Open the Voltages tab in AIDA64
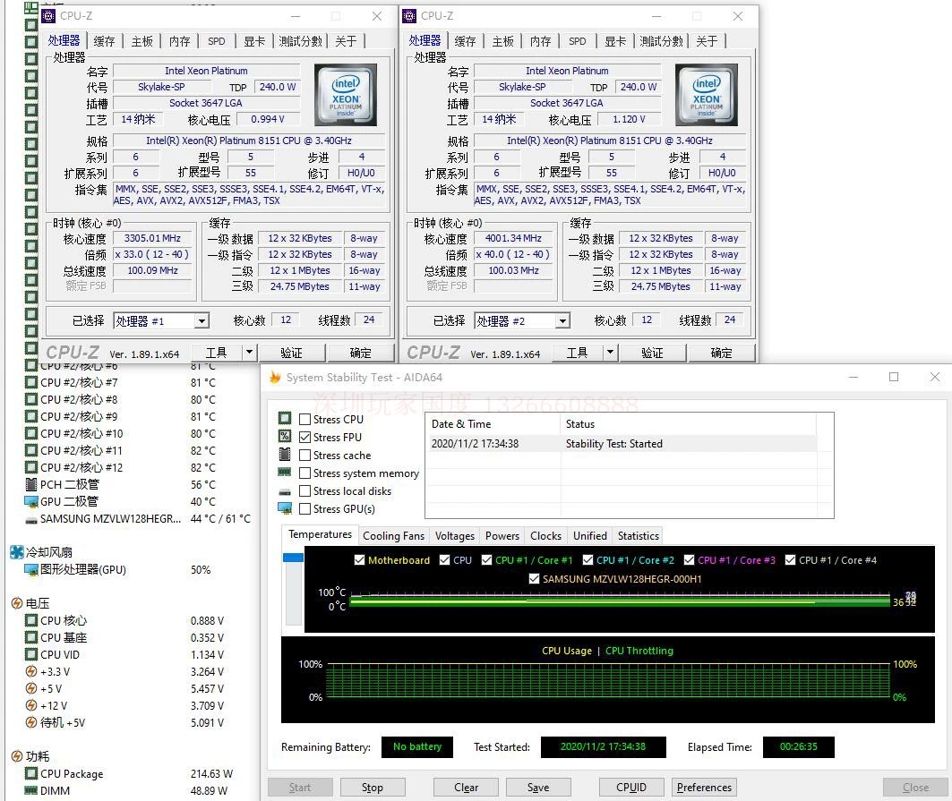The width and height of the screenshot is (952, 801). (x=455, y=536)
